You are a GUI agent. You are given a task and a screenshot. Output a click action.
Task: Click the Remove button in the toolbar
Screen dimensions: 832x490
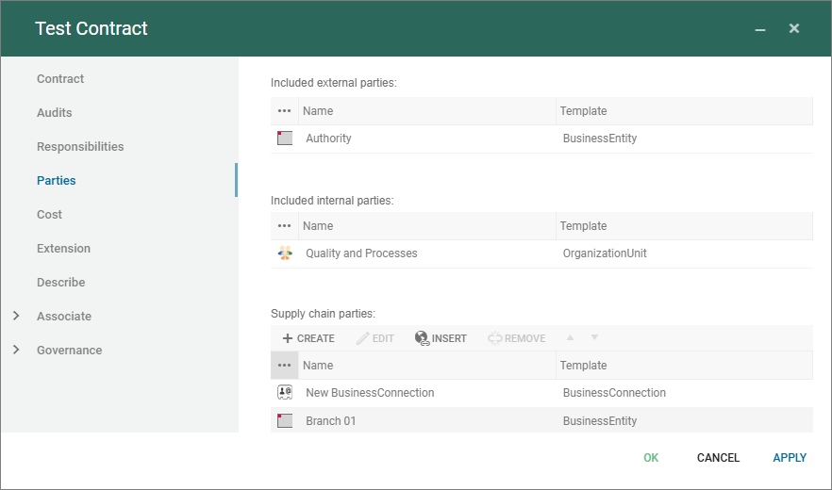[x=516, y=338]
